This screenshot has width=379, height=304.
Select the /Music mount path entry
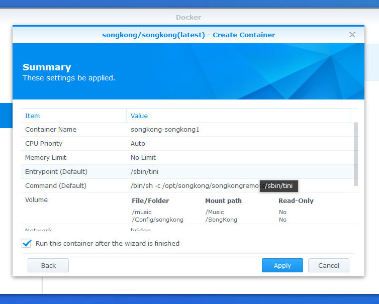click(x=215, y=212)
